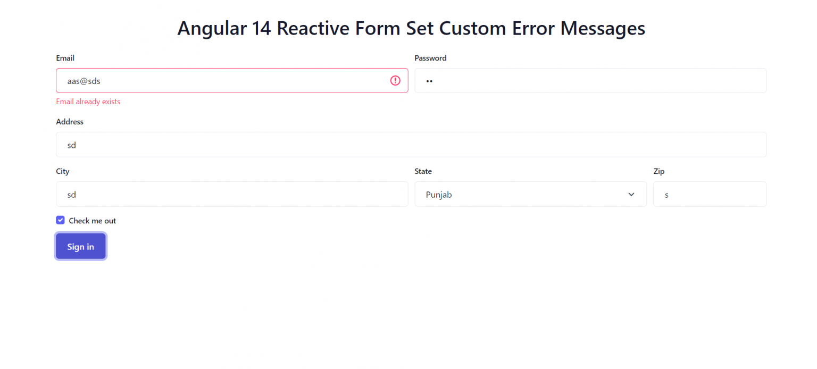Focus the Password input field

tap(585, 80)
